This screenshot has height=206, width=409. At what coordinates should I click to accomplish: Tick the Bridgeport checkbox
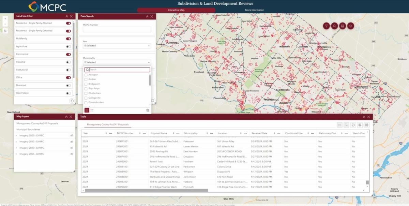point(86,84)
